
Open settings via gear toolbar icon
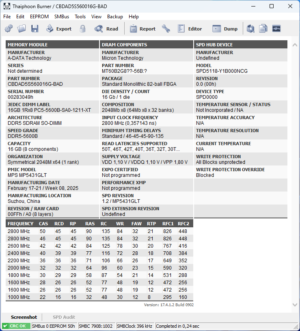click(9, 28)
